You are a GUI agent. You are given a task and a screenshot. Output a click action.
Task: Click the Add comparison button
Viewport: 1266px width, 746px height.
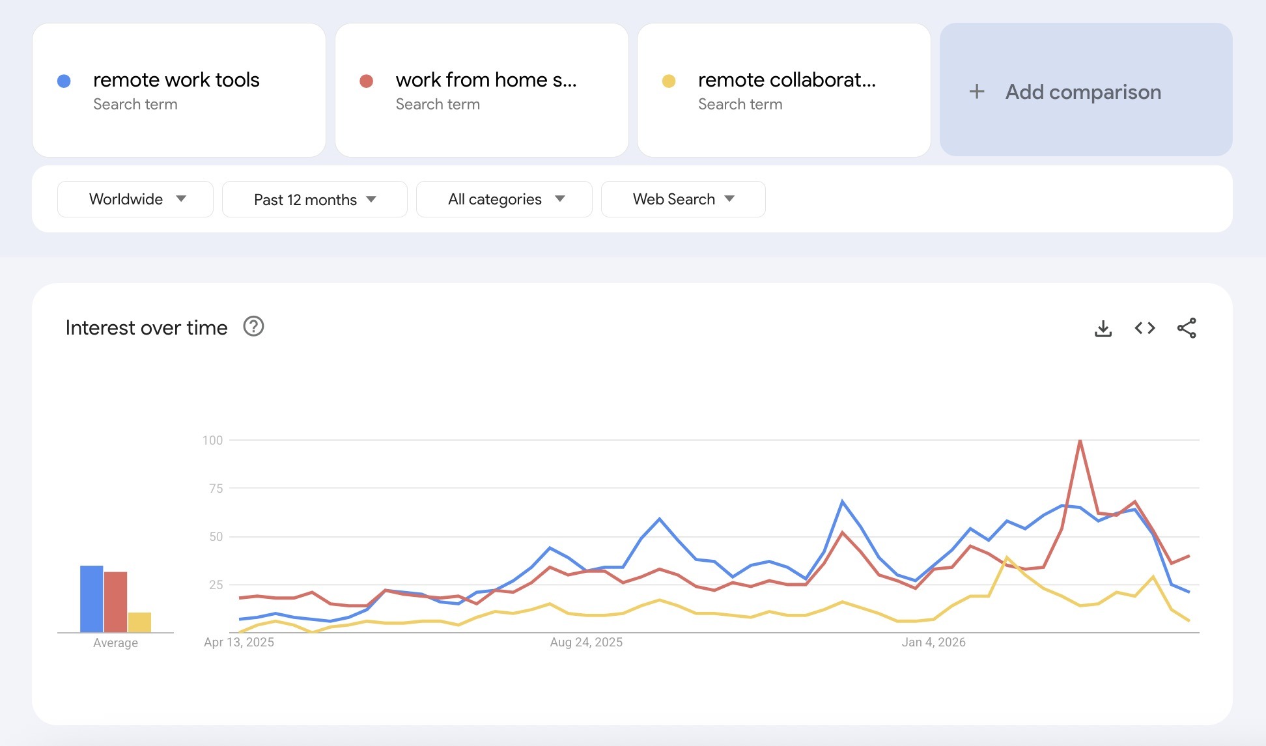tap(1085, 92)
